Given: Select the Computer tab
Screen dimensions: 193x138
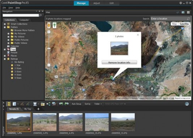Looking at the screenshot, I should pyautogui.click(x=24, y=20).
